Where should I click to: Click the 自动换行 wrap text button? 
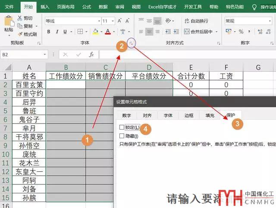[x=195, y=21]
